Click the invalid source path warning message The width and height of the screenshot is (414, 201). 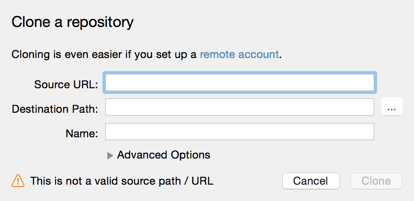122,181
